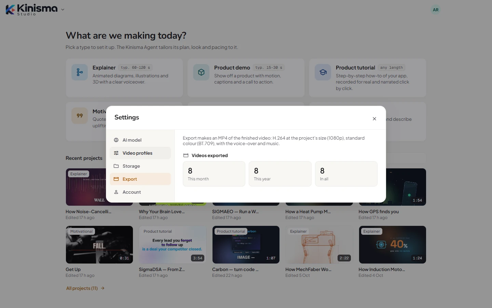Open the SigmaDSA project thumbnail
The image size is (492, 308).
point(173,245)
